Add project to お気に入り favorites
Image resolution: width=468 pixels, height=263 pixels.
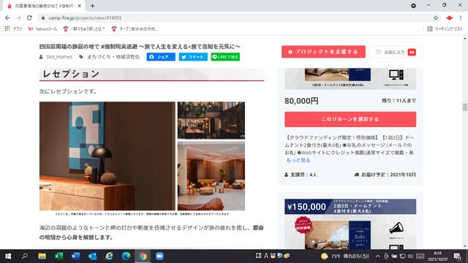[396, 52]
